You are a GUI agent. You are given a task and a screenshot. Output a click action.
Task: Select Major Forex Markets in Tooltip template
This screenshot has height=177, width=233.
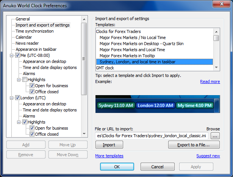[x=155, y=56]
